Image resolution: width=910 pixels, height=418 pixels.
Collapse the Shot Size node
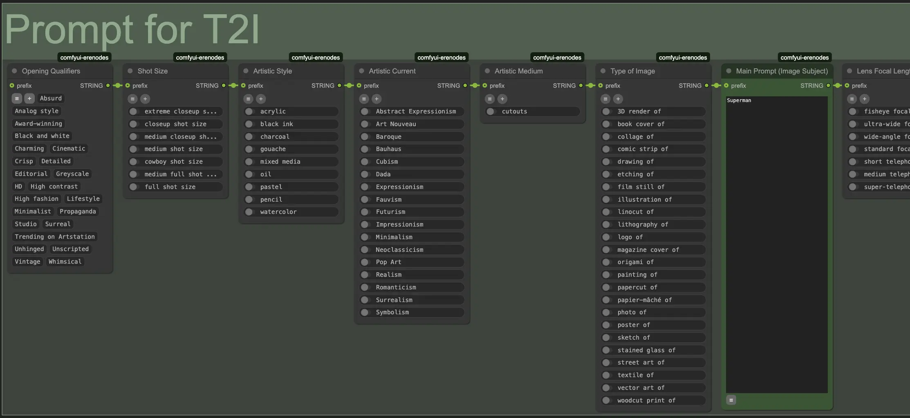pyautogui.click(x=129, y=71)
